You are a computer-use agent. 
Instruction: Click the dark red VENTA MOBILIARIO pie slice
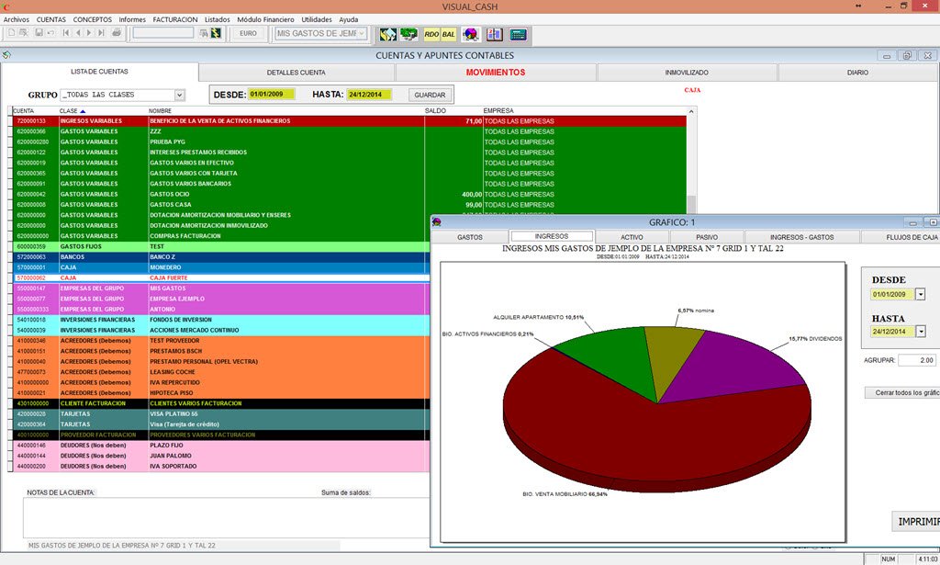coord(624,432)
